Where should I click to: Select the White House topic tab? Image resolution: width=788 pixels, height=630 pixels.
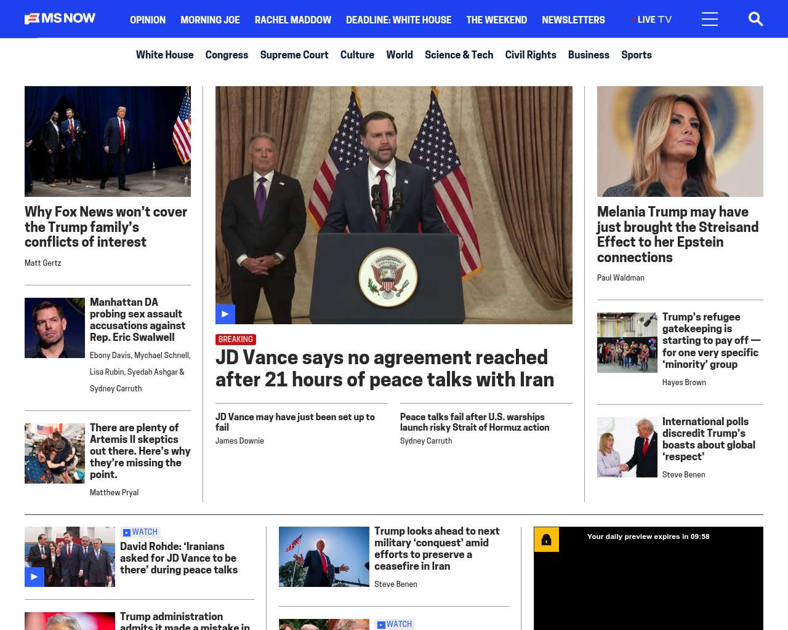[x=164, y=55]
